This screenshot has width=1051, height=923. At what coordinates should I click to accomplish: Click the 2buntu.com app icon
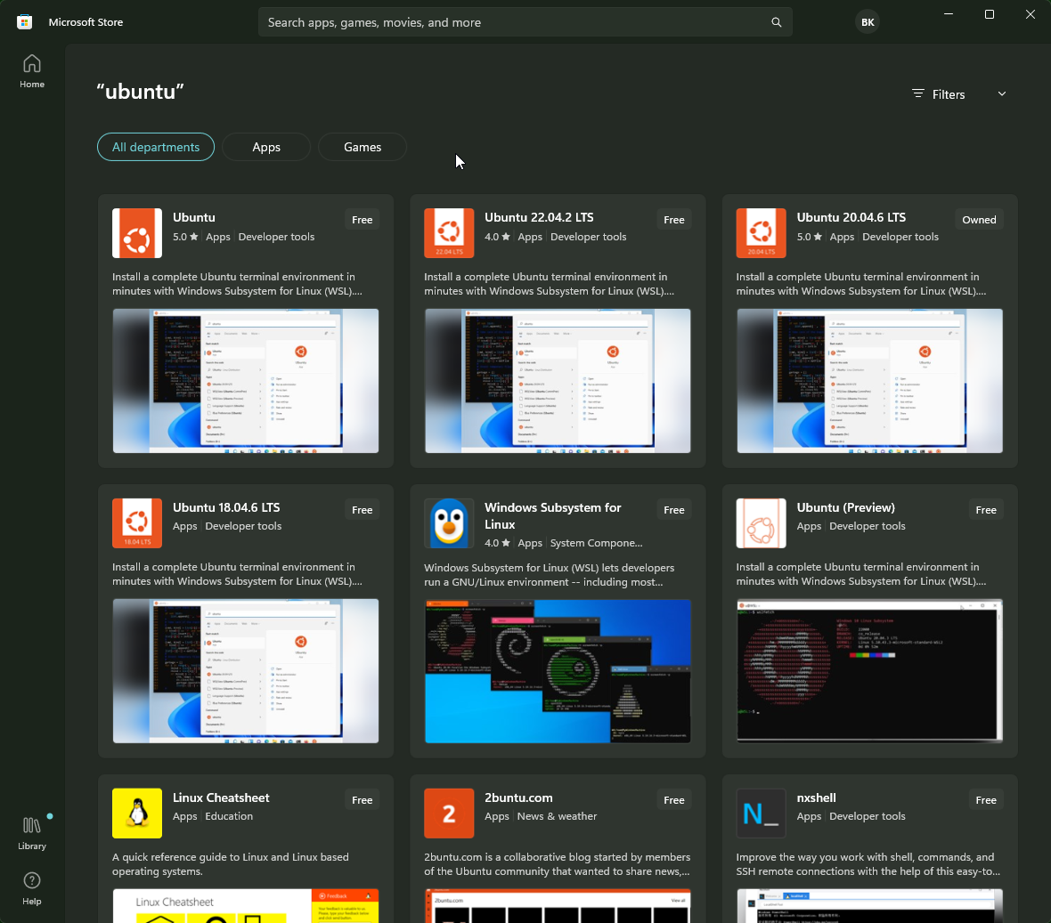click(449, 814)
